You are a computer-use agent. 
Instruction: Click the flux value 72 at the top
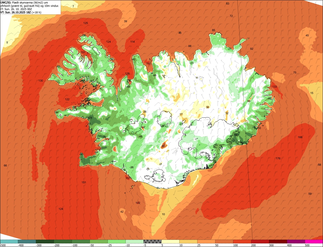tap(231, 16)
